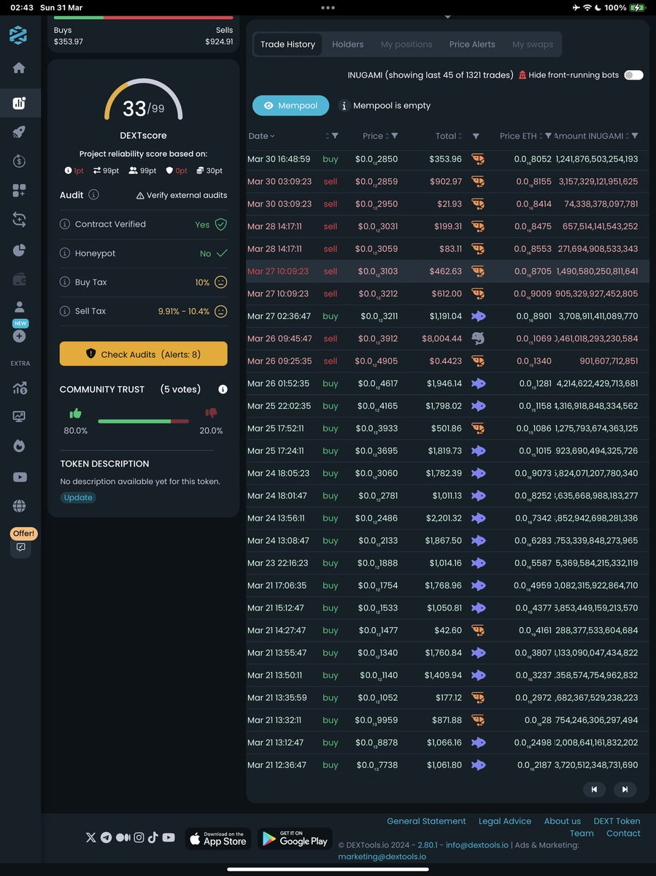The image size is (656, 876).
Task: Click the NEW plus circle icon
Action: pyautogui.click(x=19, y=337)
